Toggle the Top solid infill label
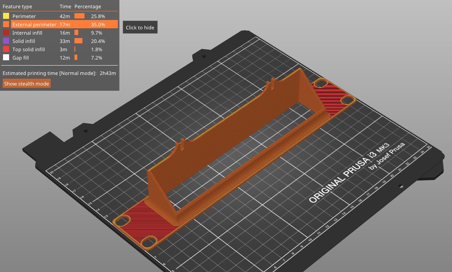 click(28, 49)
